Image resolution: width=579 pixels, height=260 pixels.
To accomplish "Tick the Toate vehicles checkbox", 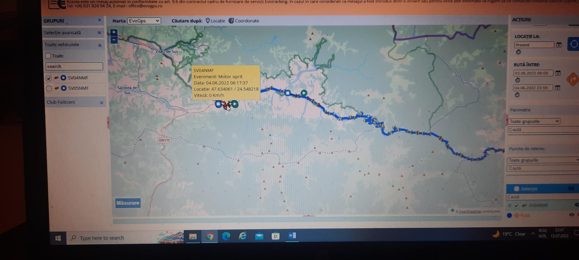I will click(48, 56).
